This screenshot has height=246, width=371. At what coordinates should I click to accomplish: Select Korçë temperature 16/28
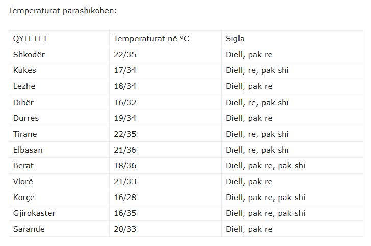(124, 197)
